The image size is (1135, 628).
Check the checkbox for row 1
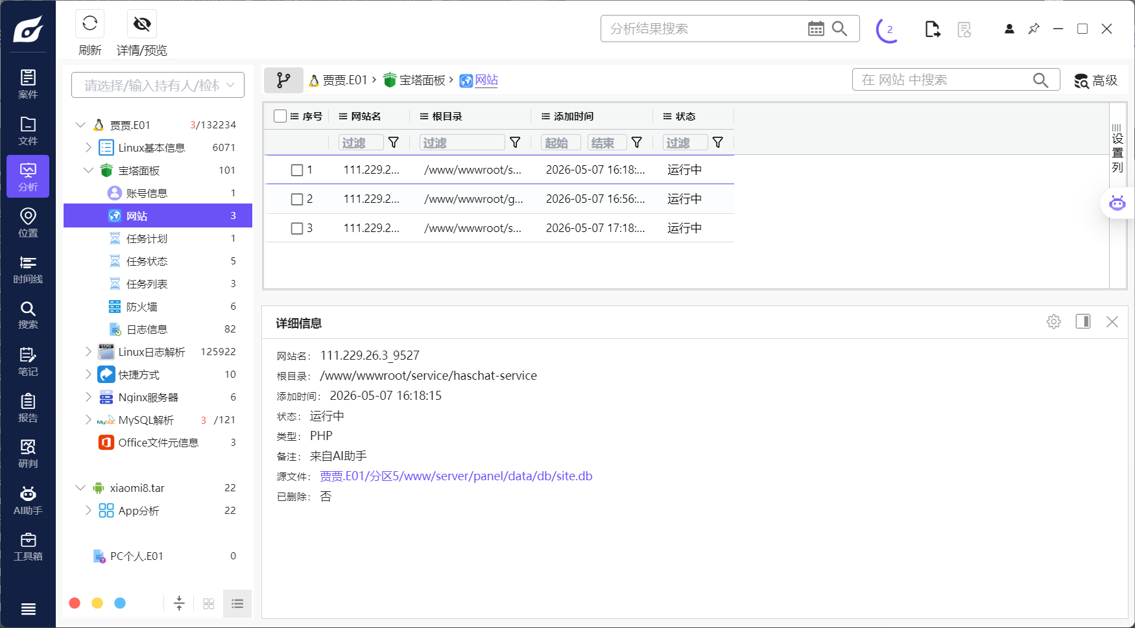click(x=297, y=170)
